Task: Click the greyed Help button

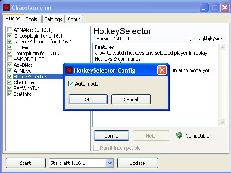Action: coord(151,136)
